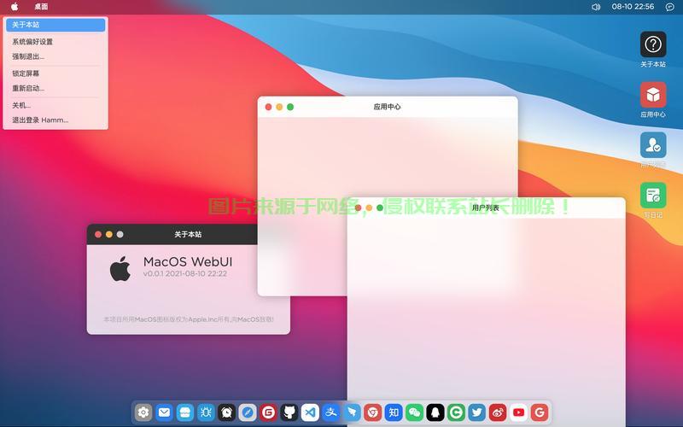
Task: Click the Twitter bird dock icon
Action: coord(476,412)
